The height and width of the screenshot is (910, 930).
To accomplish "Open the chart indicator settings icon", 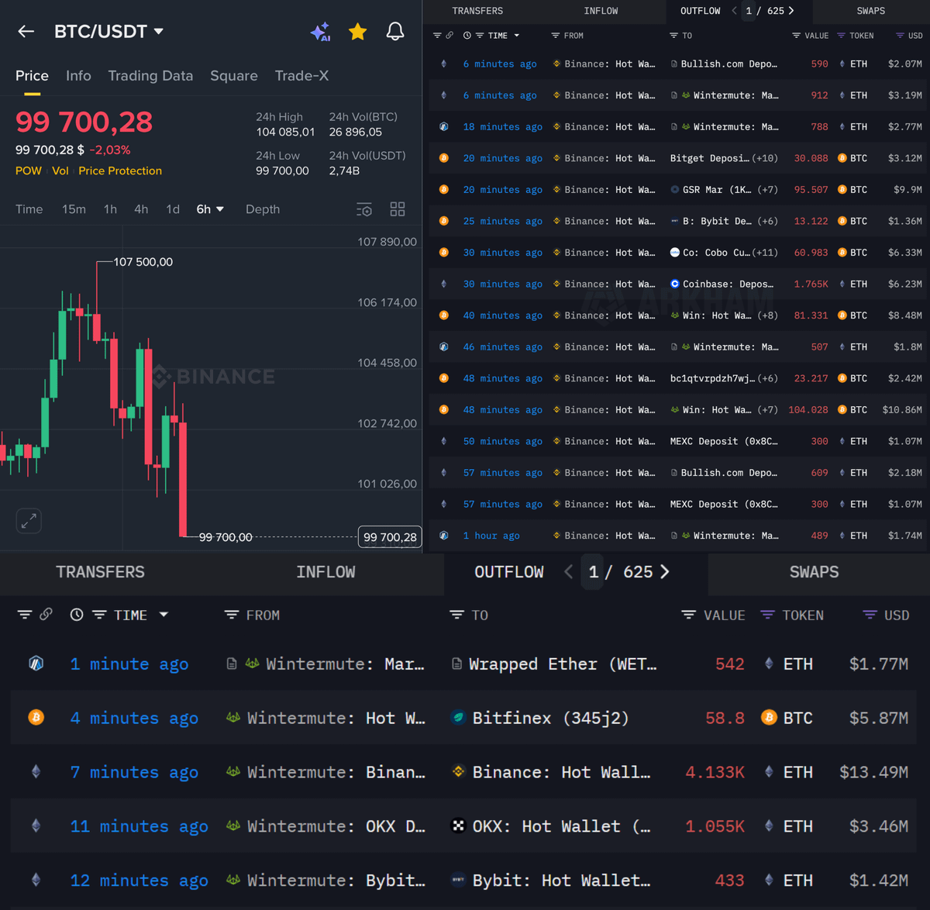I will point(363,209).
